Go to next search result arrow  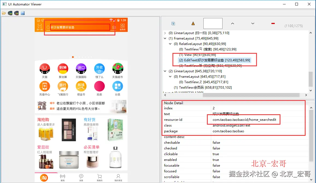253,23
